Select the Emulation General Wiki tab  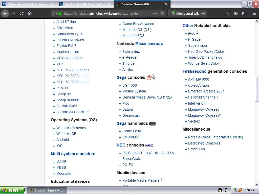[142, 4]
